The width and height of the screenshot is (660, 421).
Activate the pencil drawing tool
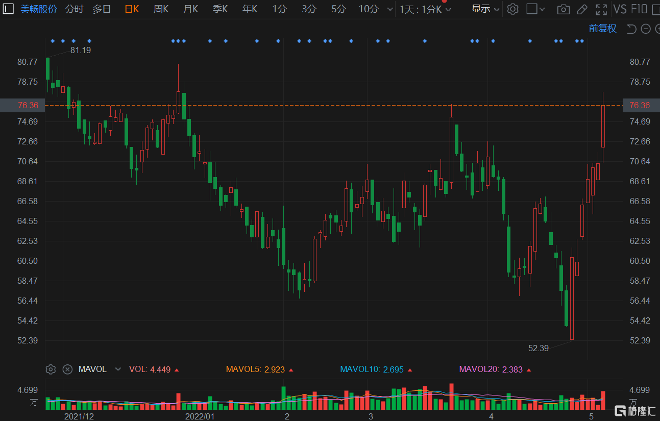[x=582, y=9]
